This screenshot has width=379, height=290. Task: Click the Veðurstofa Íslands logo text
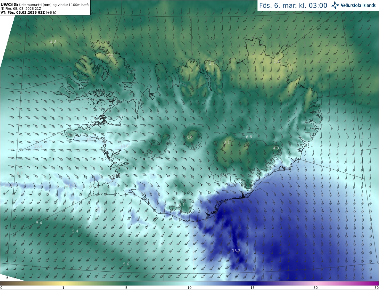tap(358, 5)
